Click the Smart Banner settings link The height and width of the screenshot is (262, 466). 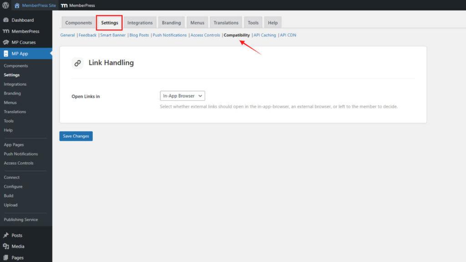[112, 35]
